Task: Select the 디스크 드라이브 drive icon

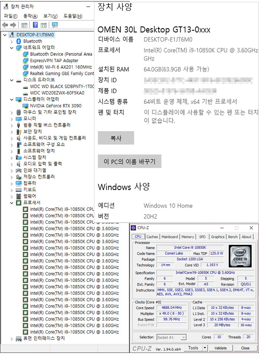Action: coord(19,80)
